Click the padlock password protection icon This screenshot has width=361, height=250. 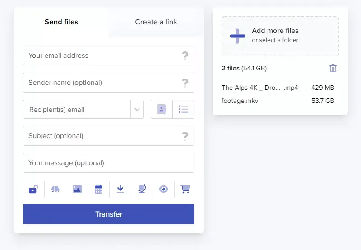coord(33,189)
